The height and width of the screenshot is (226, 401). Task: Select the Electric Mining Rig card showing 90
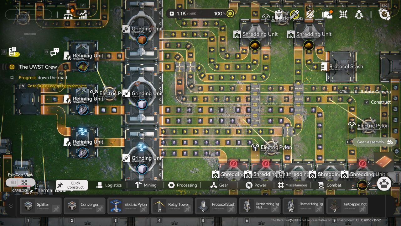tap(304, 206)
